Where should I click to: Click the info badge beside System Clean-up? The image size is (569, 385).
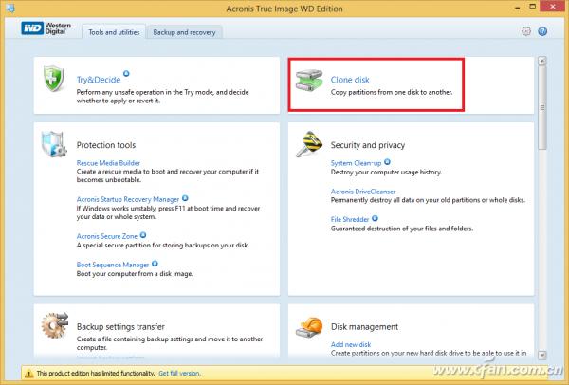pos(387,162)
